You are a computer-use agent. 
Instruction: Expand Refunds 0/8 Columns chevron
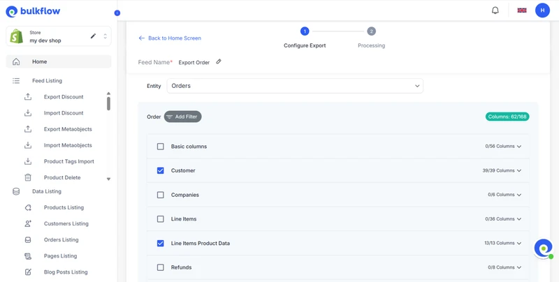(x=519, y=267)
